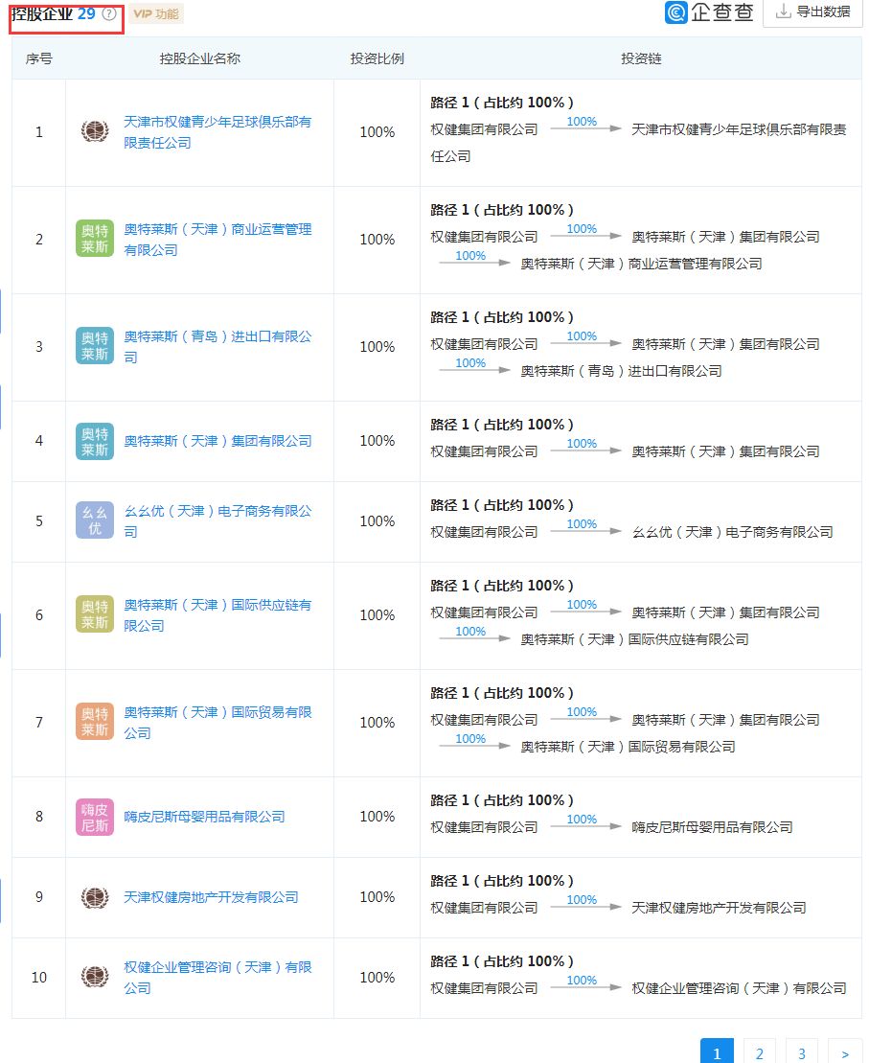Click 100% investment ratio in row 10

(377, 977)
